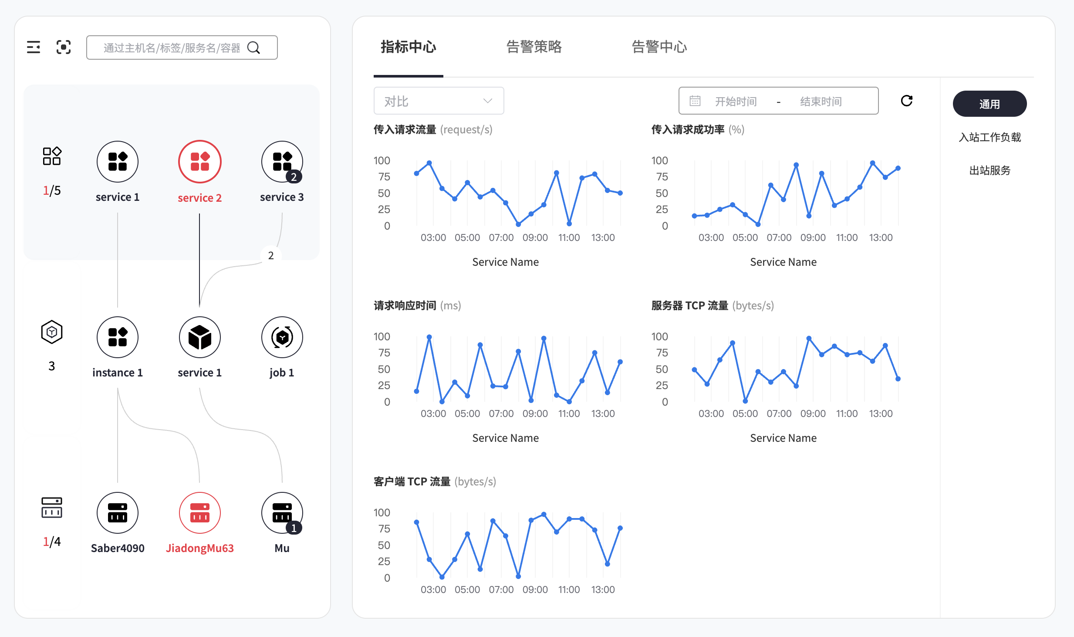Select the hosts category icon labeled 1/4
The image size is (1074, 637).
click(x=52, y=508)
